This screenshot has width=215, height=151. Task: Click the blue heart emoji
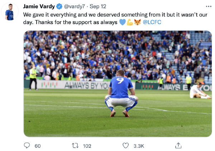[x=123, y=22]
